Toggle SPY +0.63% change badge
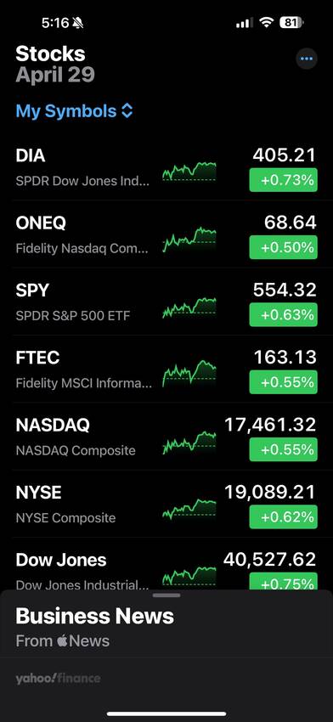Screen dimensions: 333x722 [x=283, y=314]
